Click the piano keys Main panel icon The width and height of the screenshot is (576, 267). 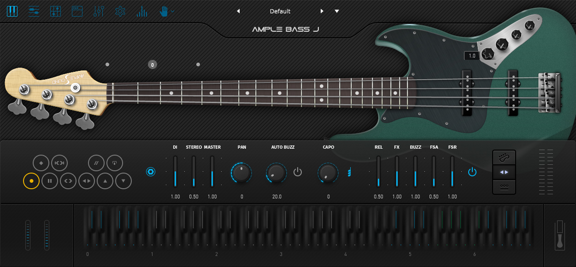[12, 11]
